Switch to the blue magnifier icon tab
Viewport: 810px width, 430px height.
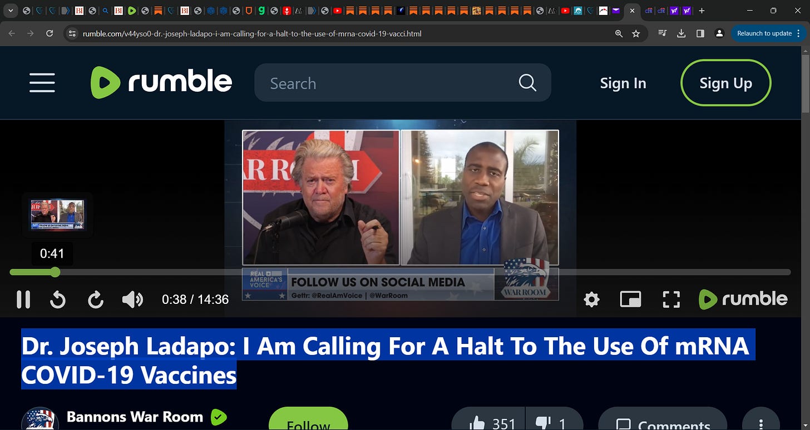coord(106,11)
